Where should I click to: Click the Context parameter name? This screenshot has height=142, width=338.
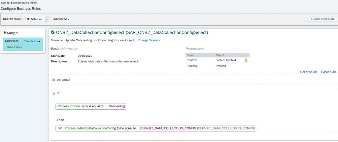[192, 60]
